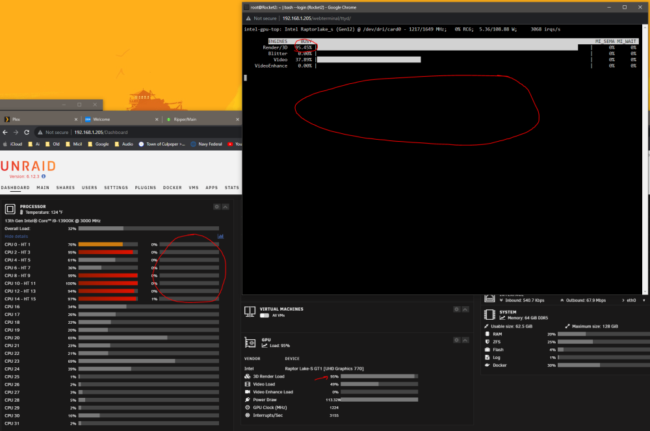Collapse the Processor panel with its chevron
This screenshot has width=650, height=431.
(226, 207)
